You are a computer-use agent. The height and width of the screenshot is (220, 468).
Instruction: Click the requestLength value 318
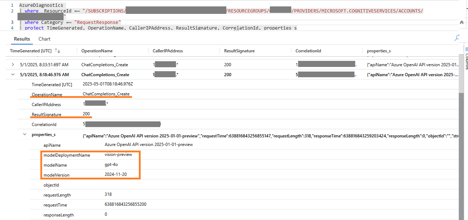click(x=108, y=194)
